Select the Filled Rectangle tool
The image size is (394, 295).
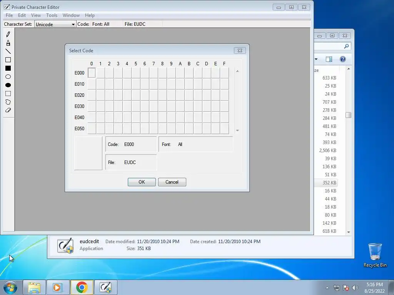pyautogui.click(x=8, y=68)
